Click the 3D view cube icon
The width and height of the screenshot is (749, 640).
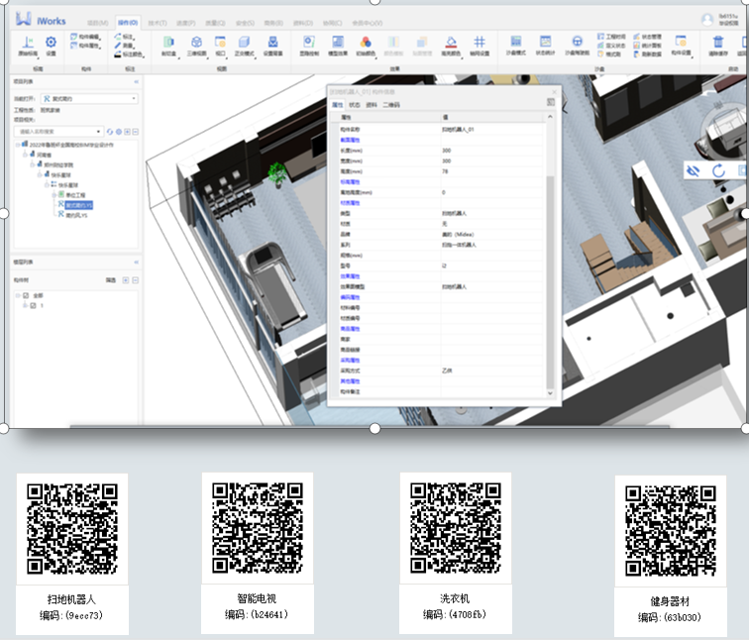tap(196, 42)
